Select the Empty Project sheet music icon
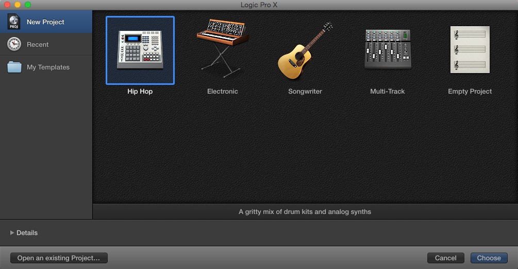The height and width of the screenshot is (269, 518). [470, 49]
